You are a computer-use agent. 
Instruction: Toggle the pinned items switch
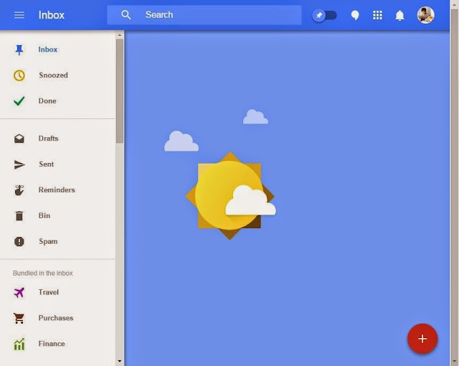324,15
